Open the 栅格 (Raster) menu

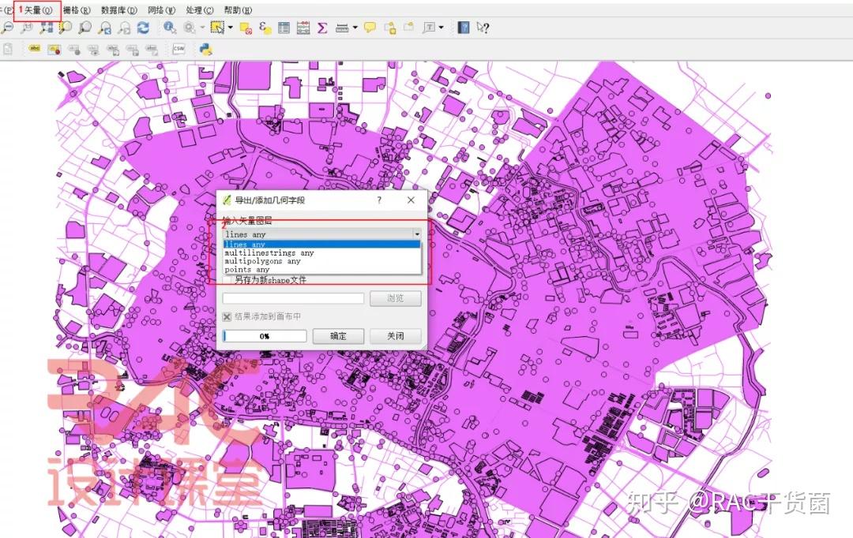coord(77,10)
